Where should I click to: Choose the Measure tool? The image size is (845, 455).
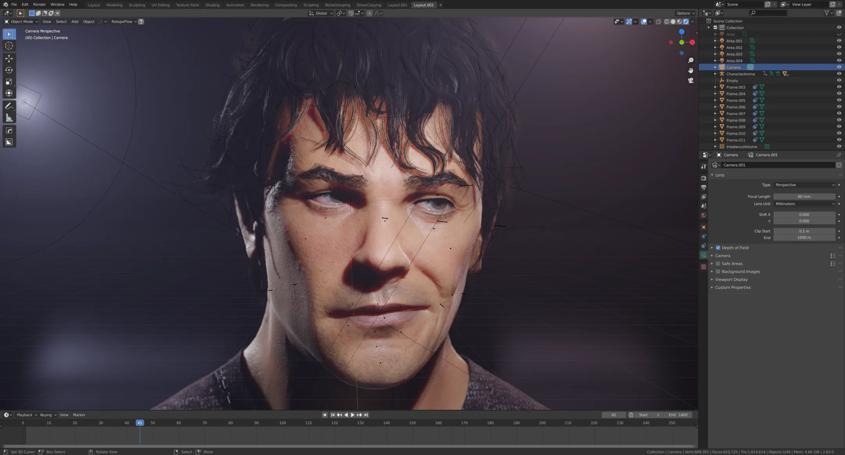[9, 118]
